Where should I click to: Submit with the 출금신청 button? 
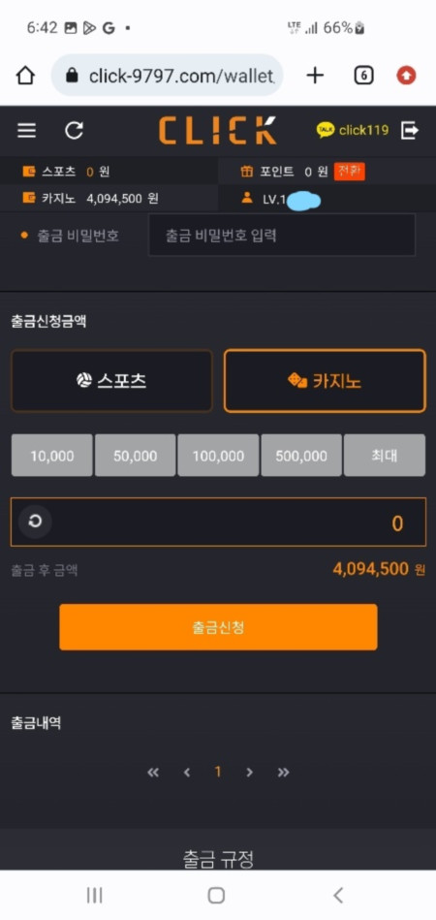click(218, 627)
